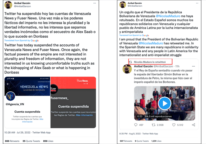Open the Venezuela News suspended account image
The height and width of the screenshot is (144, 206).
[27, 102]
